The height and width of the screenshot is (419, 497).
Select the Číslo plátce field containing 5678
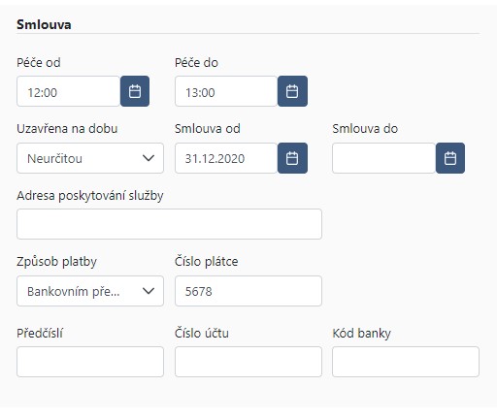tap(248, 291)
